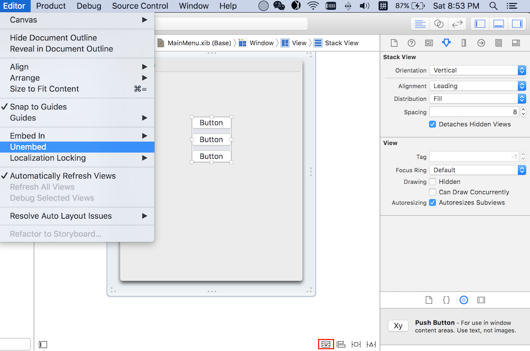Click the Embed In Stack button
Viewport: 530px width, 351px height.
326,344
